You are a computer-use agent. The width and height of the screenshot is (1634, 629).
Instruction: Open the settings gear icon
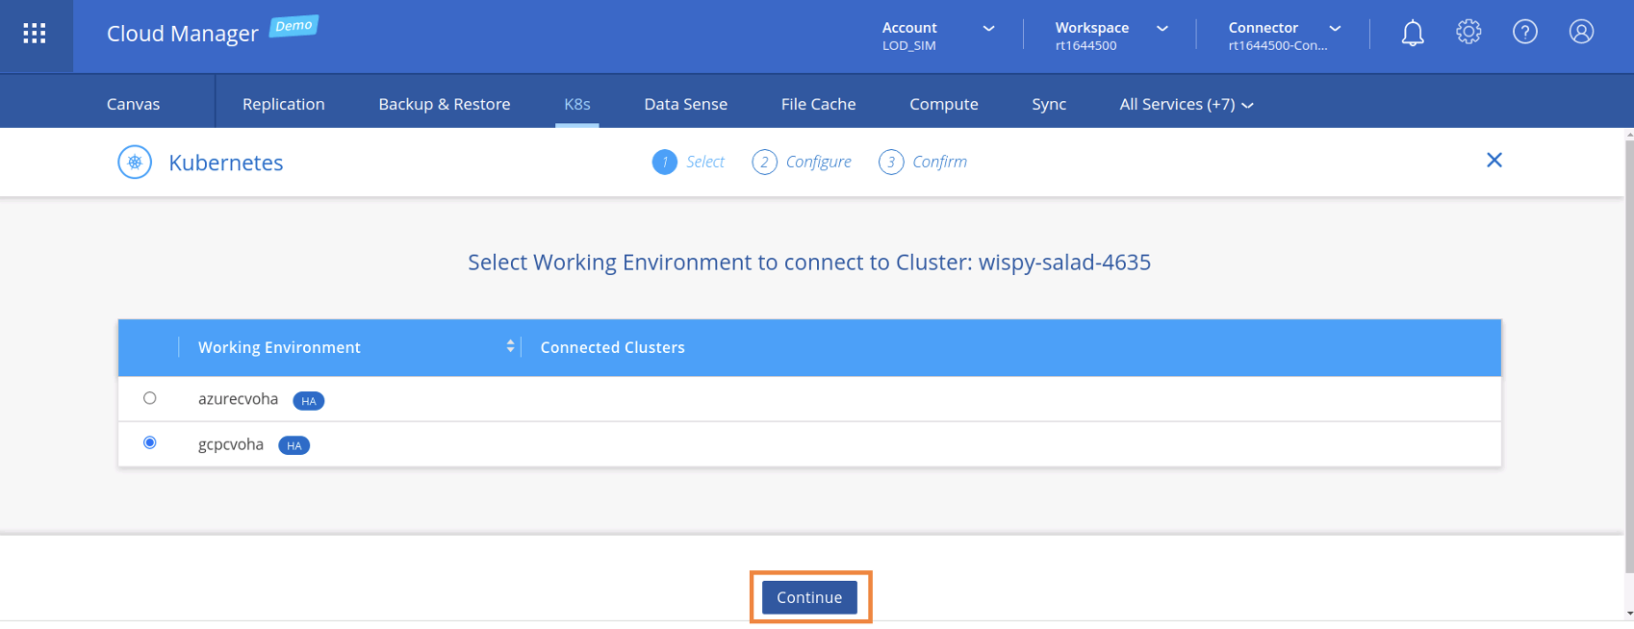1468,32
